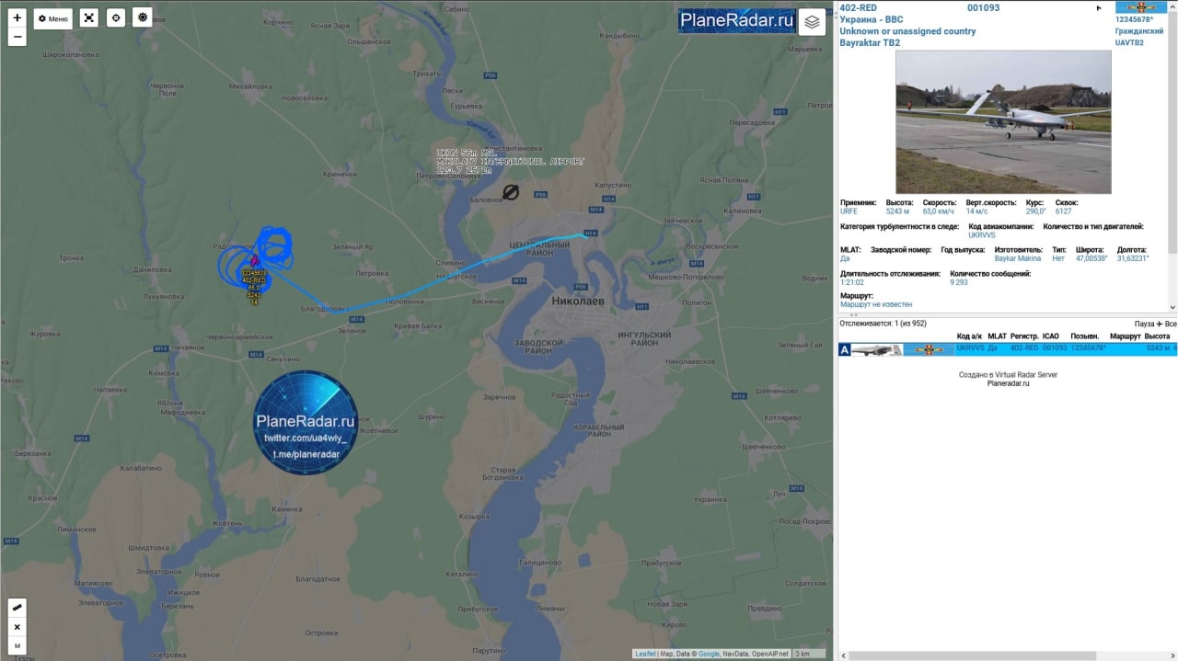Expand detail panel with top-right arrow
The height and width of the screenshot is (661, 1178).
pos(1099,8)
